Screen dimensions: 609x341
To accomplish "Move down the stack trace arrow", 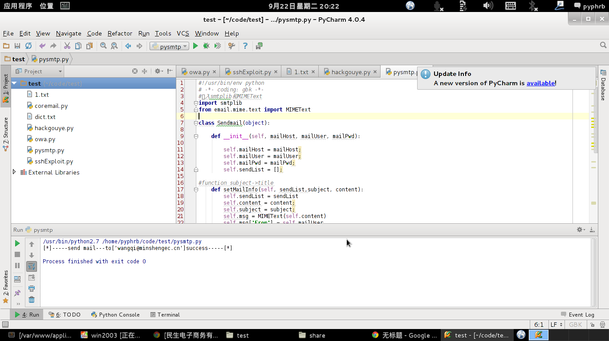I will (x=32, y=255).
